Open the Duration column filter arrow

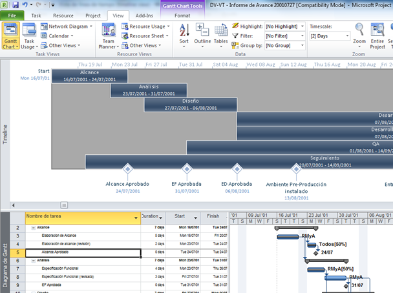[x=161, y=218]
